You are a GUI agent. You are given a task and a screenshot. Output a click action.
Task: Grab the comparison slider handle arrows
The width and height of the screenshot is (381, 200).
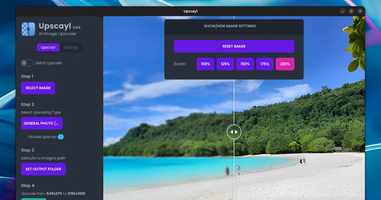point(234,132)
